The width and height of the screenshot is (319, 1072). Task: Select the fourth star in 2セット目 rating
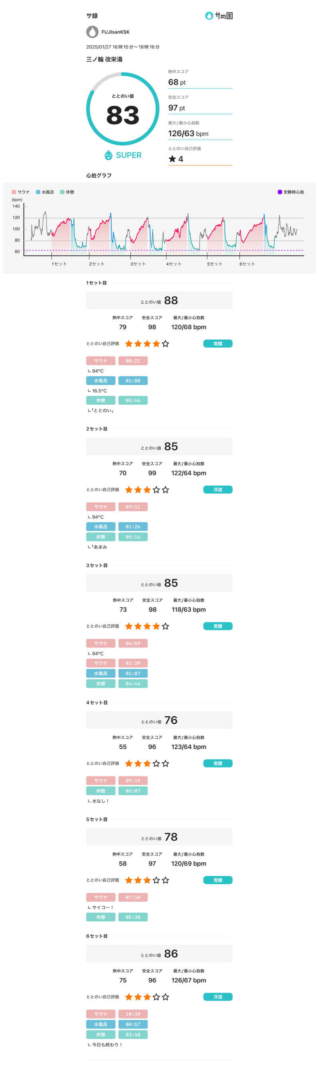click(156, 490)
